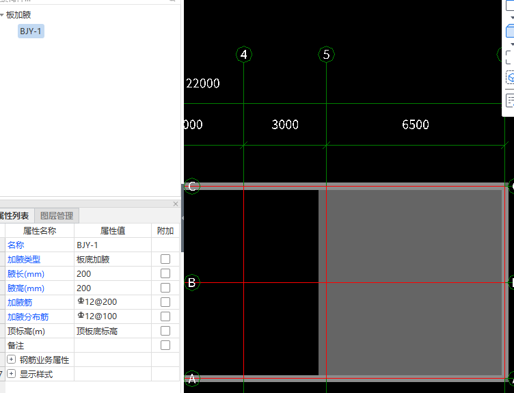Tick the 附加 checkbox for 顶标高(m)
Screen dimensions: 514x393
pos(165,331)
